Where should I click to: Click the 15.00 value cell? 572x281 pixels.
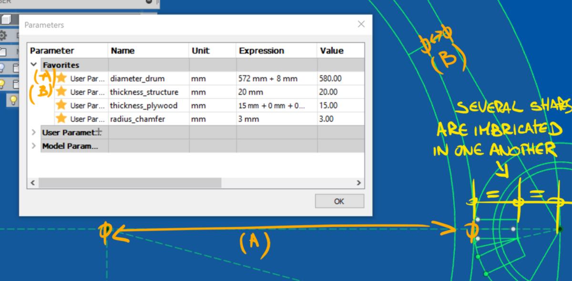[341, 105]
